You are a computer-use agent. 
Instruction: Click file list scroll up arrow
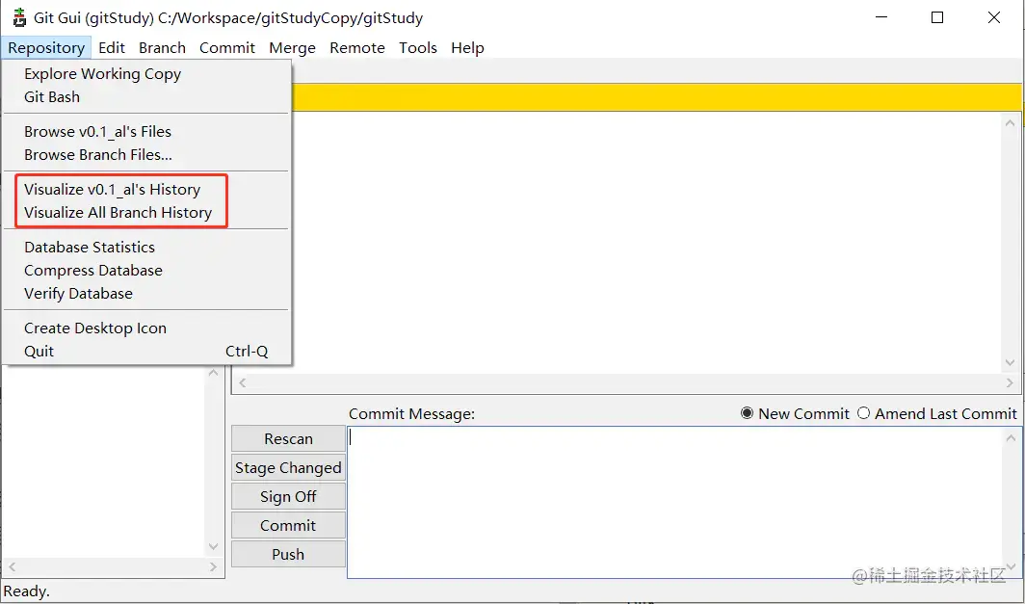pos(213,373)
